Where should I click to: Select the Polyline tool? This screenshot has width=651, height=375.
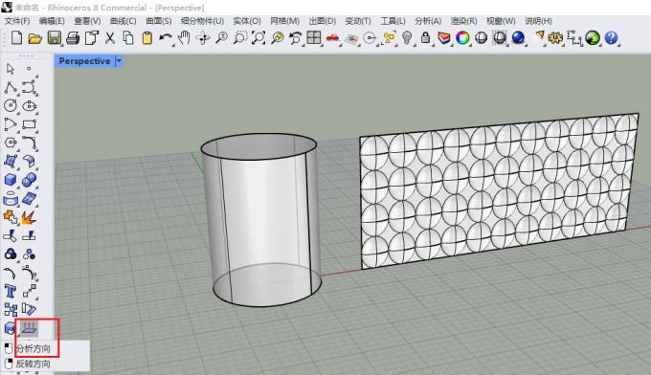coord(11,87)
